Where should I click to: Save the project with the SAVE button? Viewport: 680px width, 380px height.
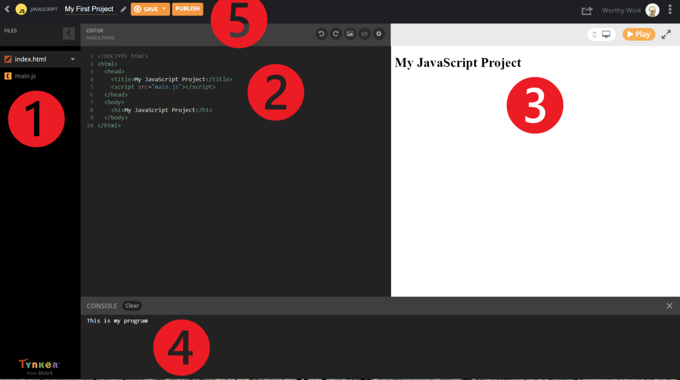pos(146,9)
